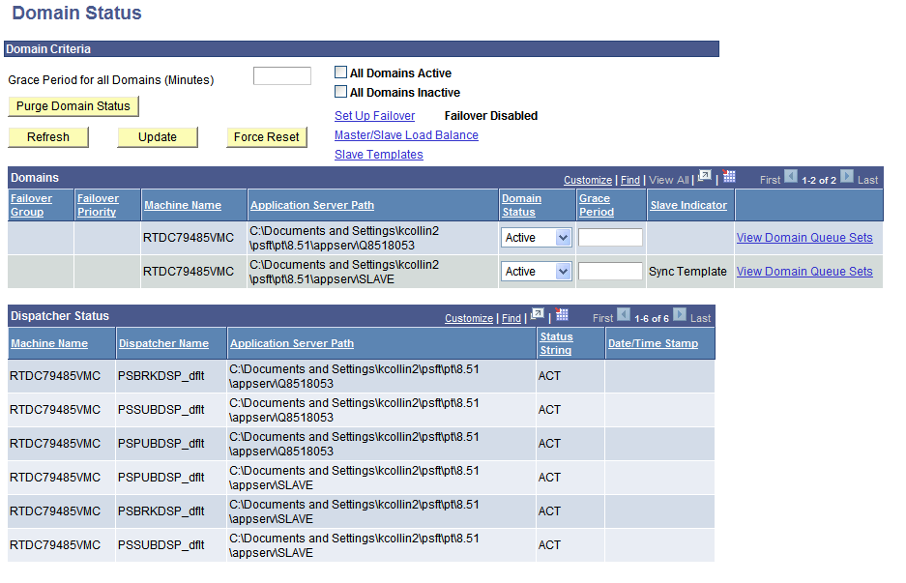The height and width of the screenshot is (583, 906).
Task: Click Customize link in Domains grid
Action: click(x=588, y=180)
